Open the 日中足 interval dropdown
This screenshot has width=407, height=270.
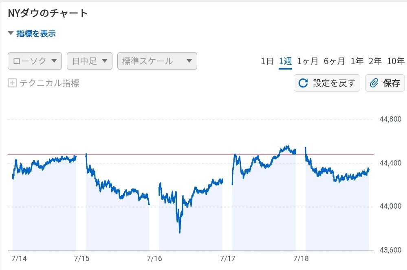(90, 61)
